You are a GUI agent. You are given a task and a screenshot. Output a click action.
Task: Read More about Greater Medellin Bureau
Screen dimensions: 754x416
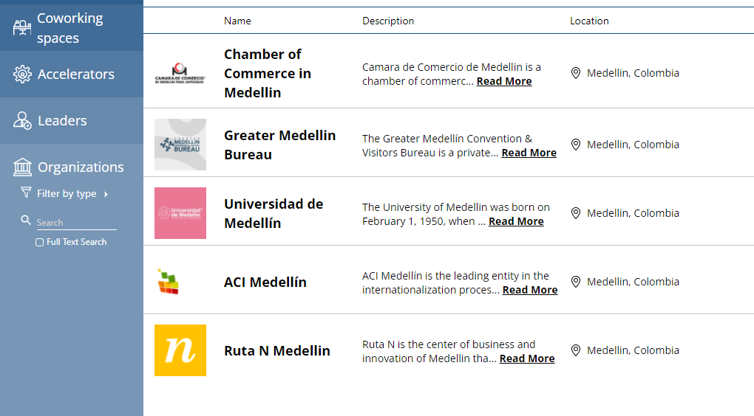coord(529,153)
